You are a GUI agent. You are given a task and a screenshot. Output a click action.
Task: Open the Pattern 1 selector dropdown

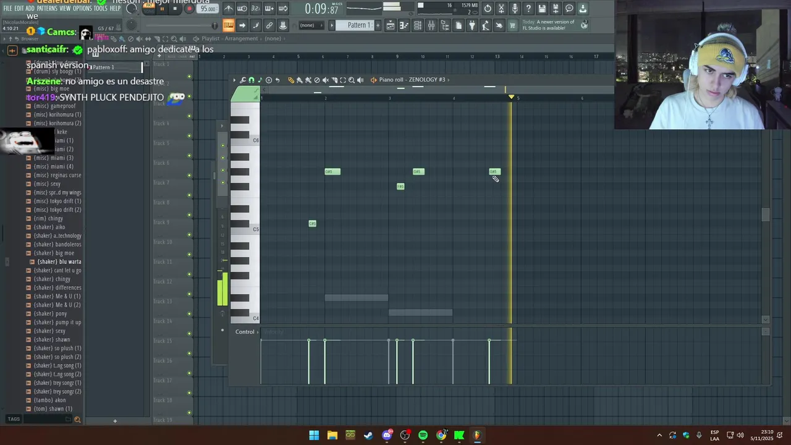pyautogui.click(x=354, y=25)
